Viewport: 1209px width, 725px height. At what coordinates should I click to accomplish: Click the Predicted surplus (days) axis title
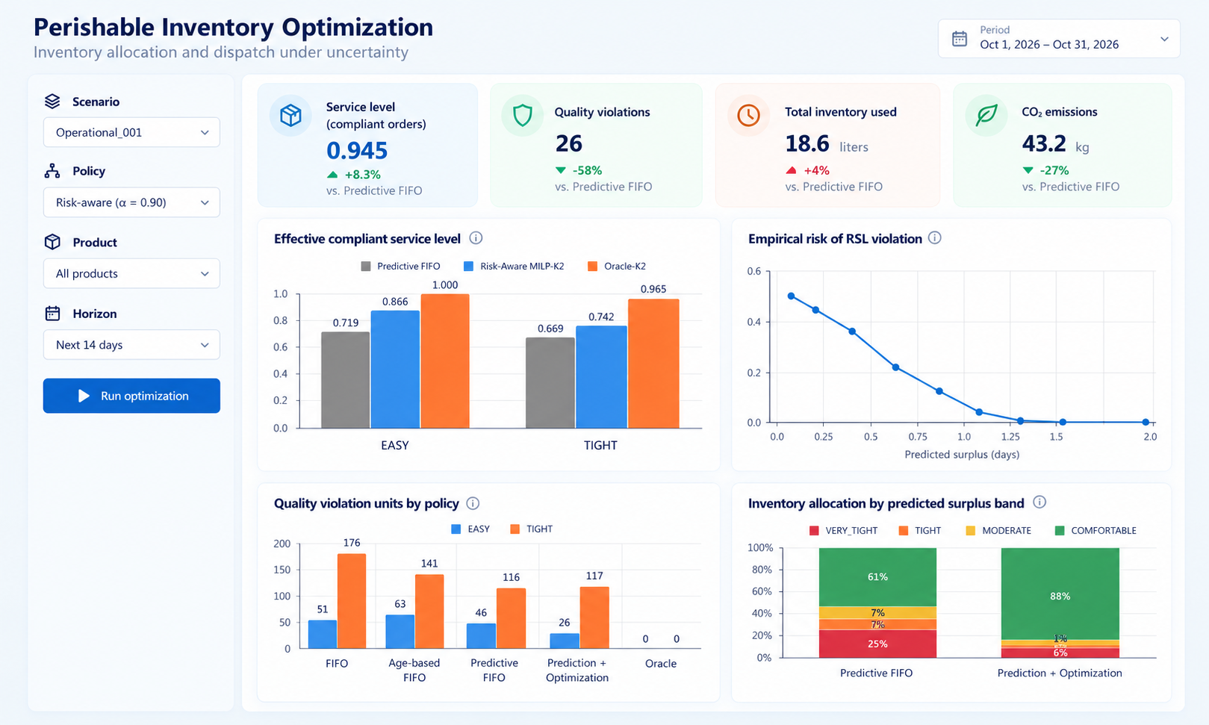coord(962,454)
